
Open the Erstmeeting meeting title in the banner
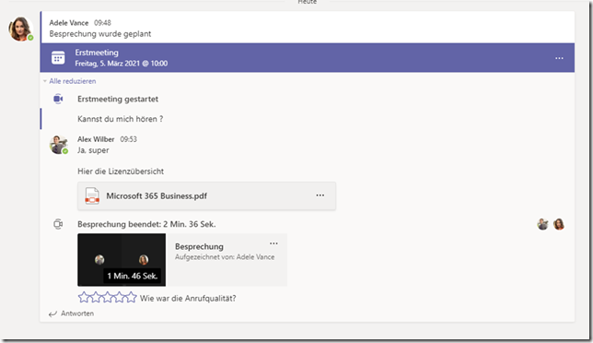97,53
